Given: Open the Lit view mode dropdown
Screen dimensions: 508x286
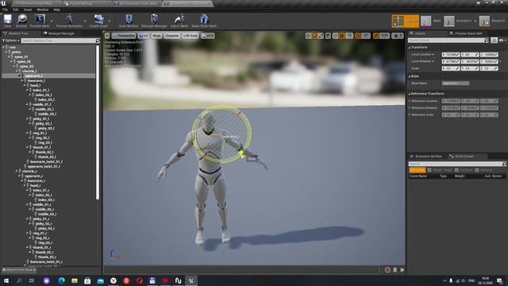Looking at the screenshot, I should tap(144, 36).
